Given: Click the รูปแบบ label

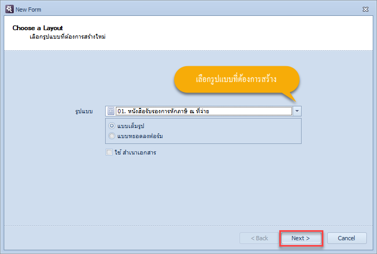Looking at the screenshot, I should pyautogui.click(x=84, y=112).
